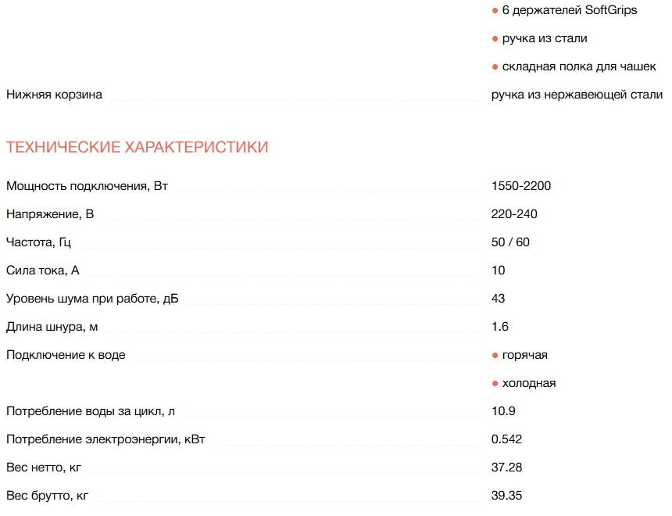Click the red bullet before "6 держателей SoftGrips"
Viewport: 672px width, 516px height.
coord(495,10)
